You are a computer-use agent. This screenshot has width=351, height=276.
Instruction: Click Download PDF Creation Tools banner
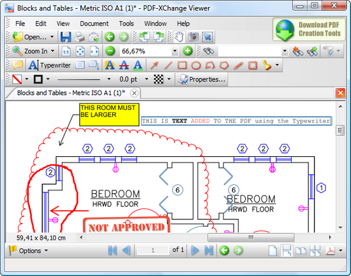point(309,29)
